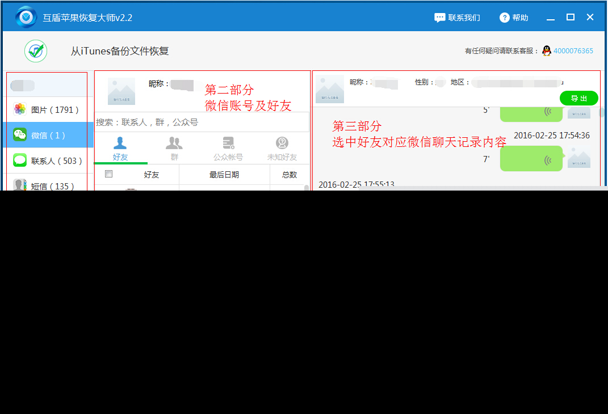Click the 公众帐号 list icon
Image resolution: width=608 pixels, height=414 pixels.
coord(228,143)
